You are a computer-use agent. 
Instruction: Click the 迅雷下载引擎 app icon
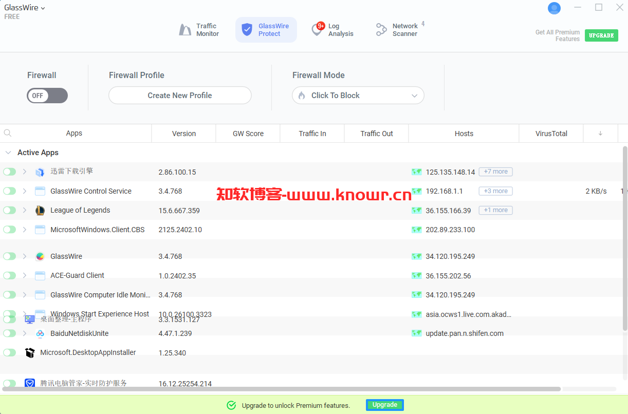40,172
